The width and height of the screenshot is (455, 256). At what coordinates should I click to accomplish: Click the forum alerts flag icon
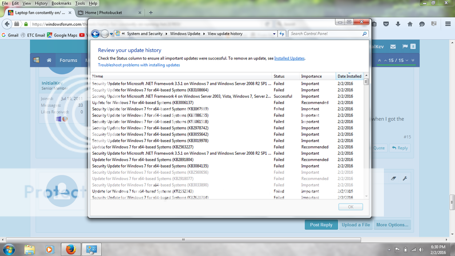(x=405, y=46)
